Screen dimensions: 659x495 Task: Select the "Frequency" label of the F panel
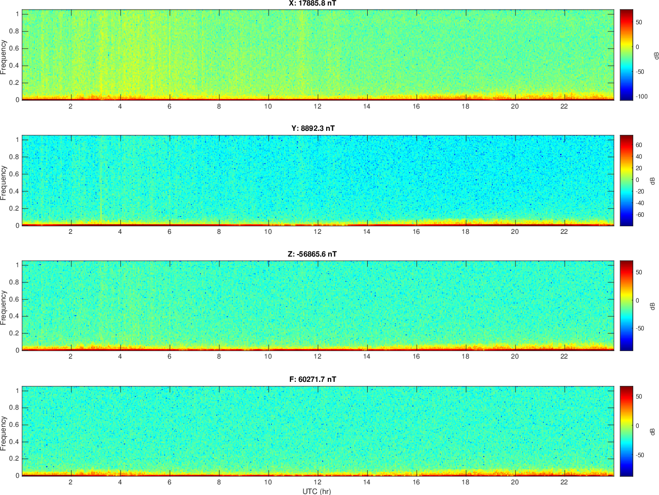point(4,433)
